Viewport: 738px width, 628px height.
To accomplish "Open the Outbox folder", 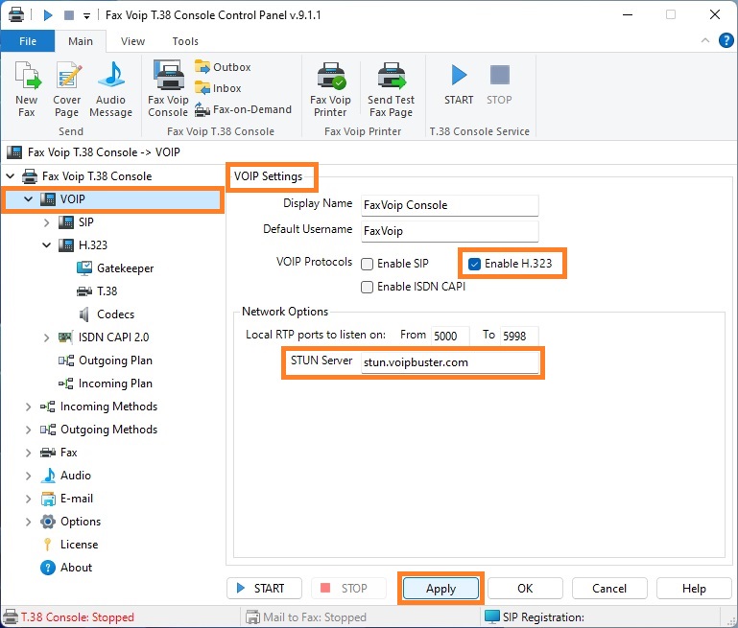I will [223, 67].
